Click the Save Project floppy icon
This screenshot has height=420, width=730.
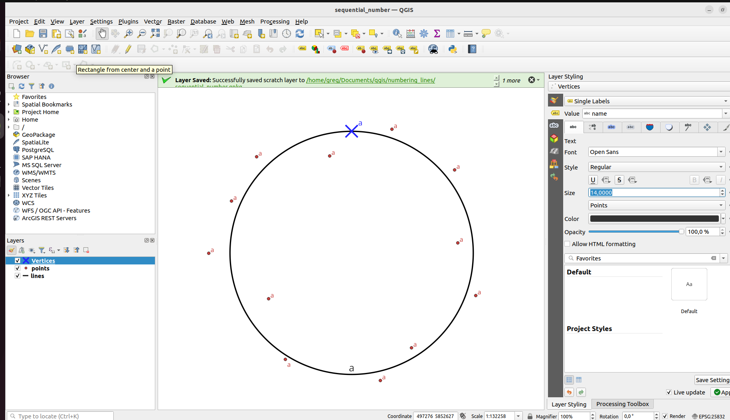coord(43,34)
